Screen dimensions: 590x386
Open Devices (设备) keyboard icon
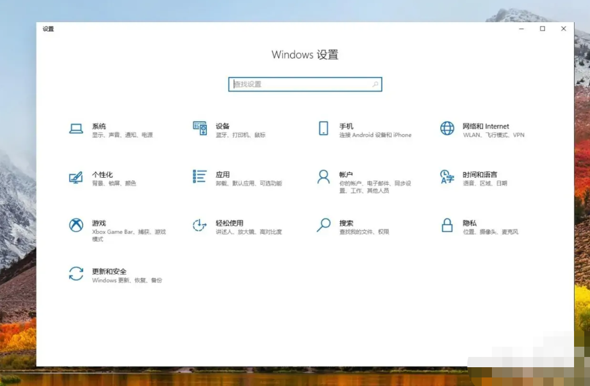tap(200, 129)
